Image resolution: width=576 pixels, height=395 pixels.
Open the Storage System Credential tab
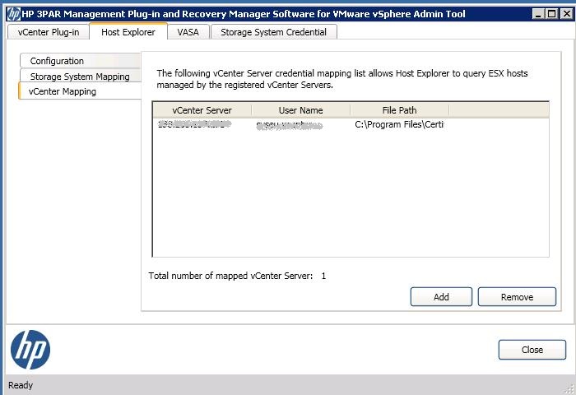(274, 32)
